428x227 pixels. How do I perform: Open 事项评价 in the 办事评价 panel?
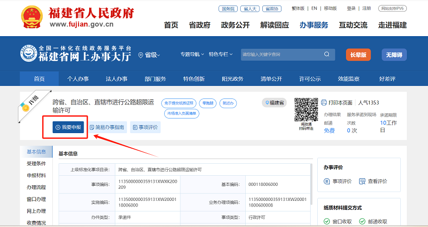[338, 181]
